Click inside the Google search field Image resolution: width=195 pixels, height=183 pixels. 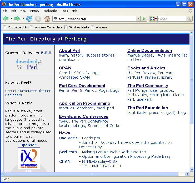point(172,19)
